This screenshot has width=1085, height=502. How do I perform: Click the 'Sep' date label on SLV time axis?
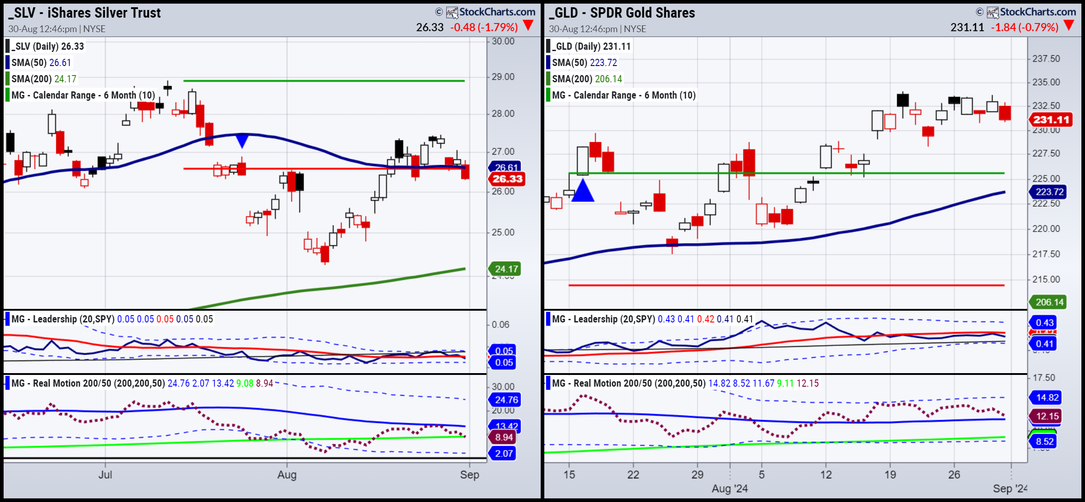point(470,475)
